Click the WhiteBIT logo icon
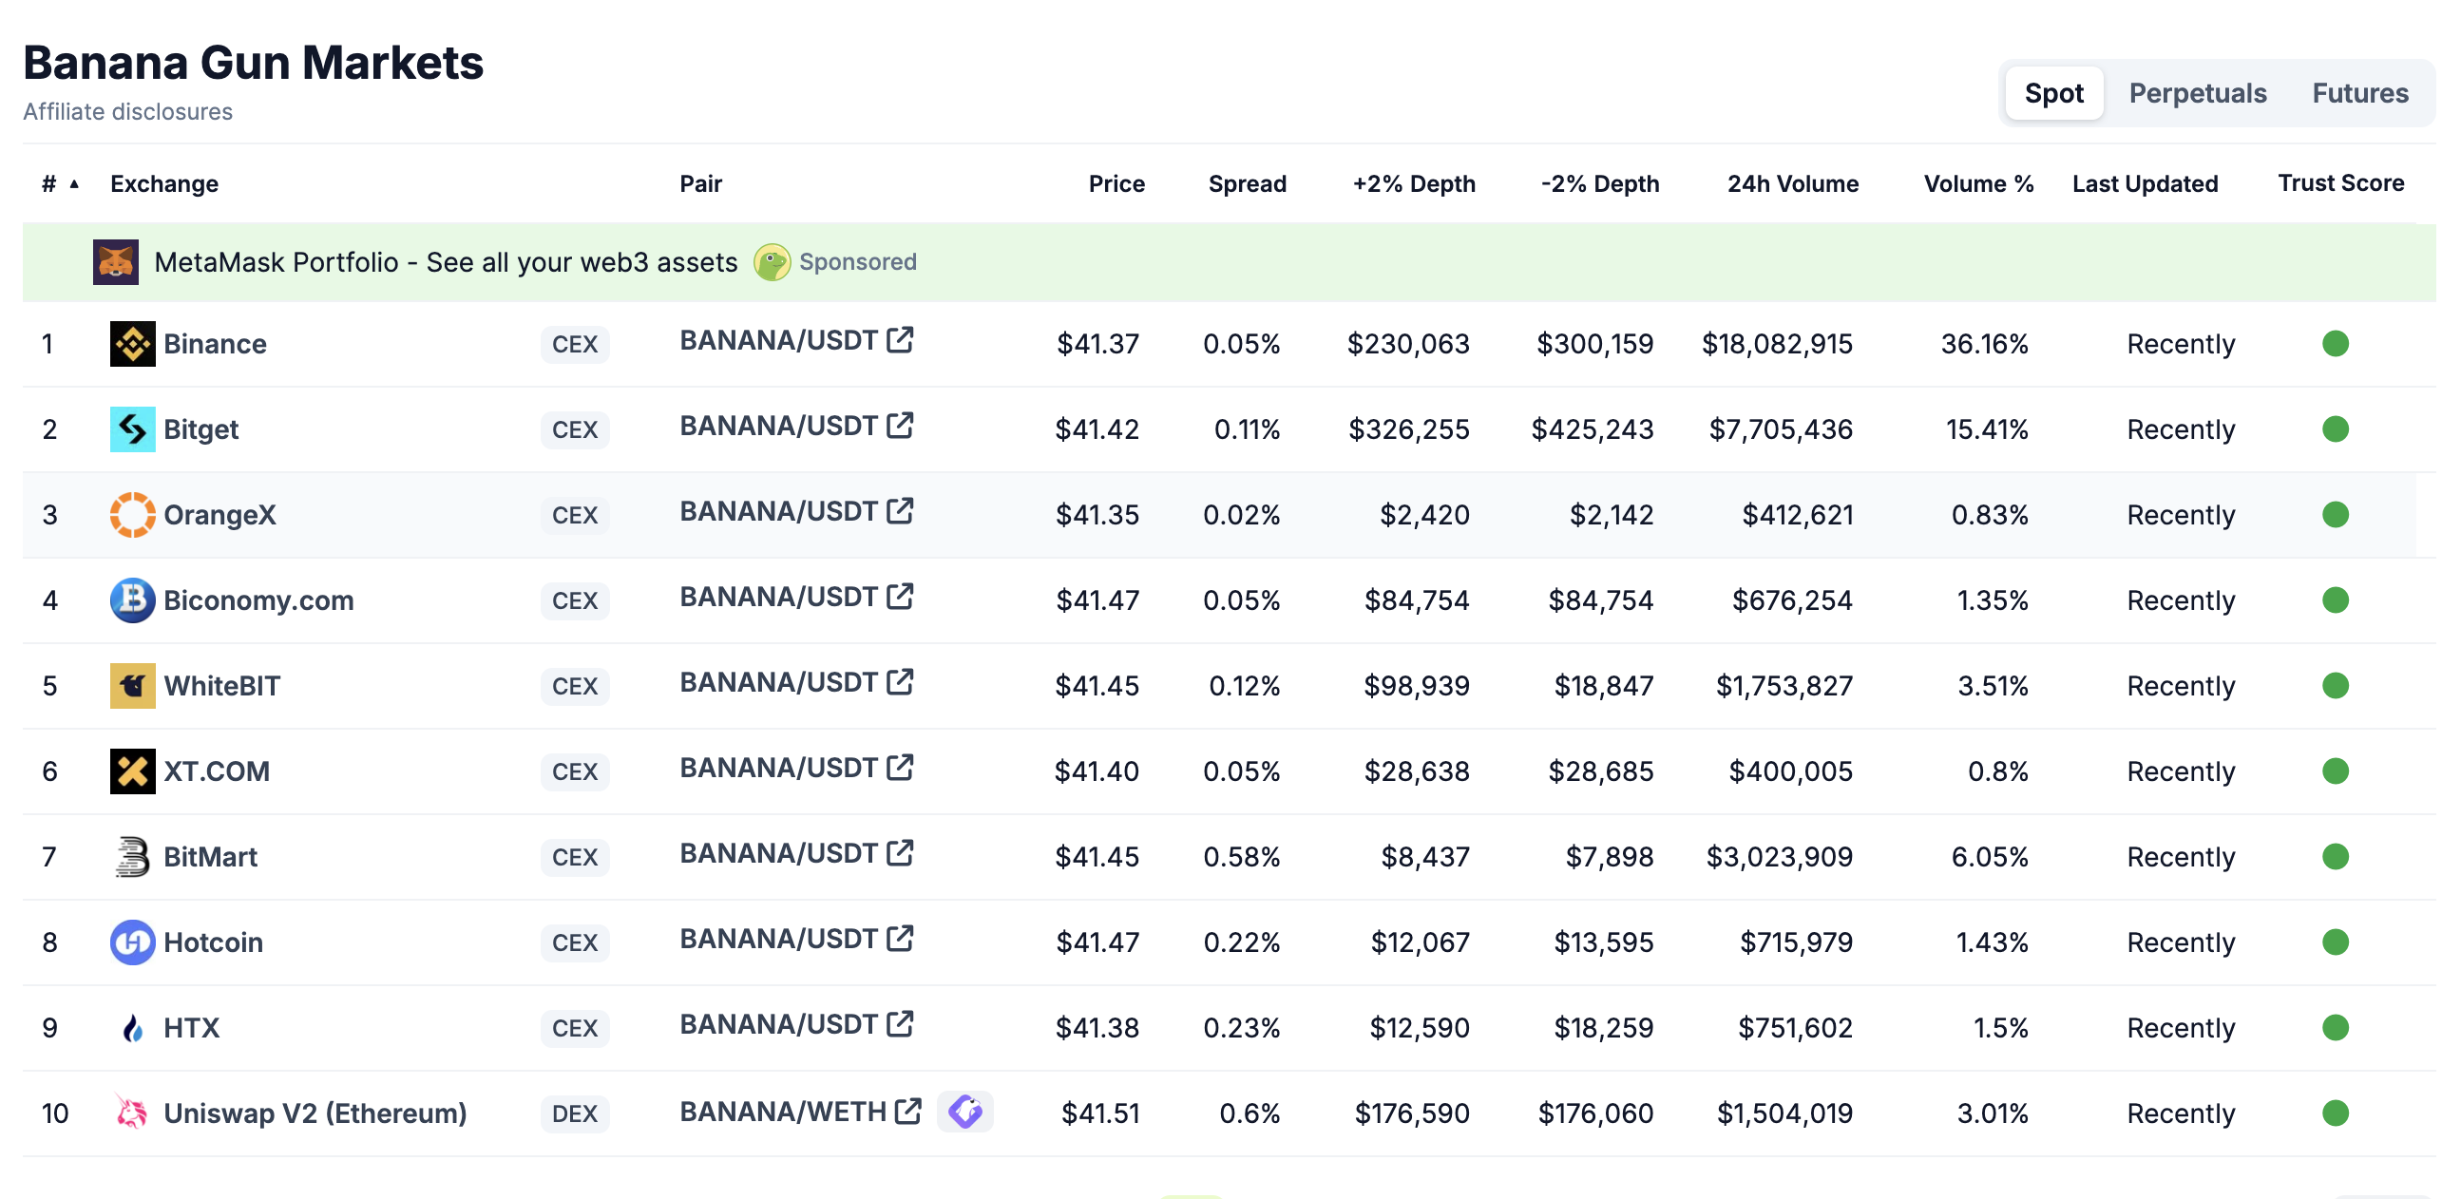2461x1199 pixels. tap(133, 686)
